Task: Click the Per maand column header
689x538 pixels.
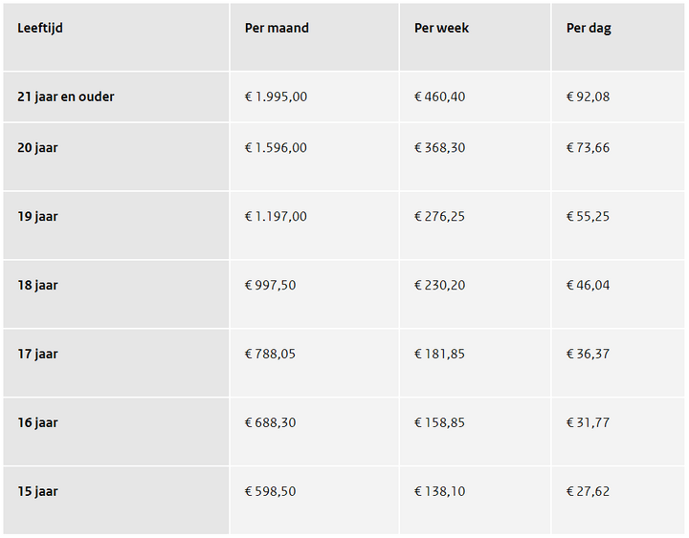Action: click(x=277, y=28)
